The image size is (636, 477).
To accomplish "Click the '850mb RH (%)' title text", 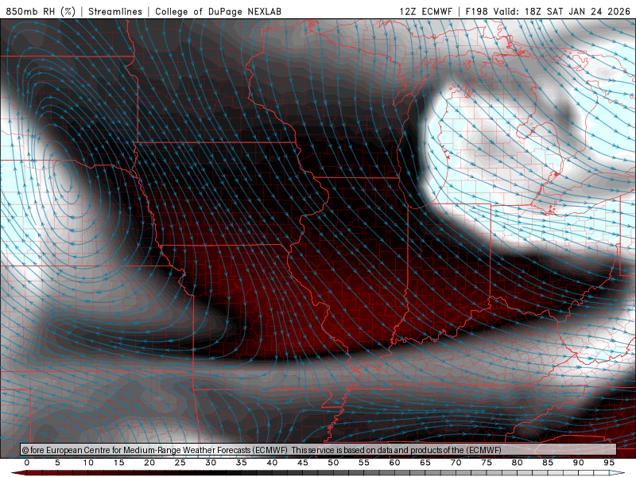I will pos(41,11).
